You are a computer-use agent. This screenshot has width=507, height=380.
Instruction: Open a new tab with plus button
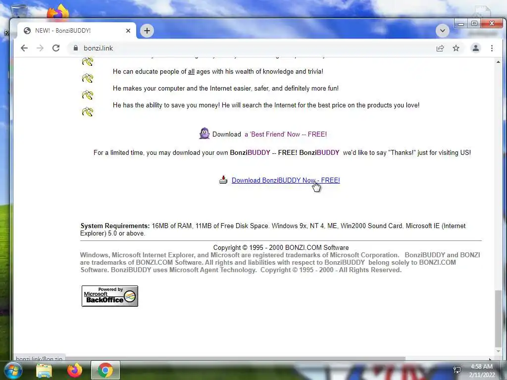coord(147,31)
